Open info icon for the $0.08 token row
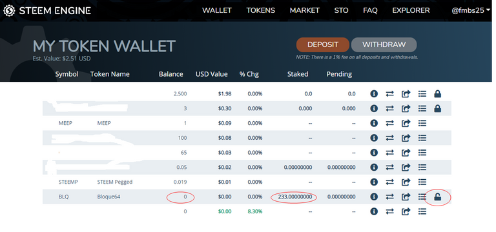Viewport: 496px width, 232px height. [x=374, y=138]
